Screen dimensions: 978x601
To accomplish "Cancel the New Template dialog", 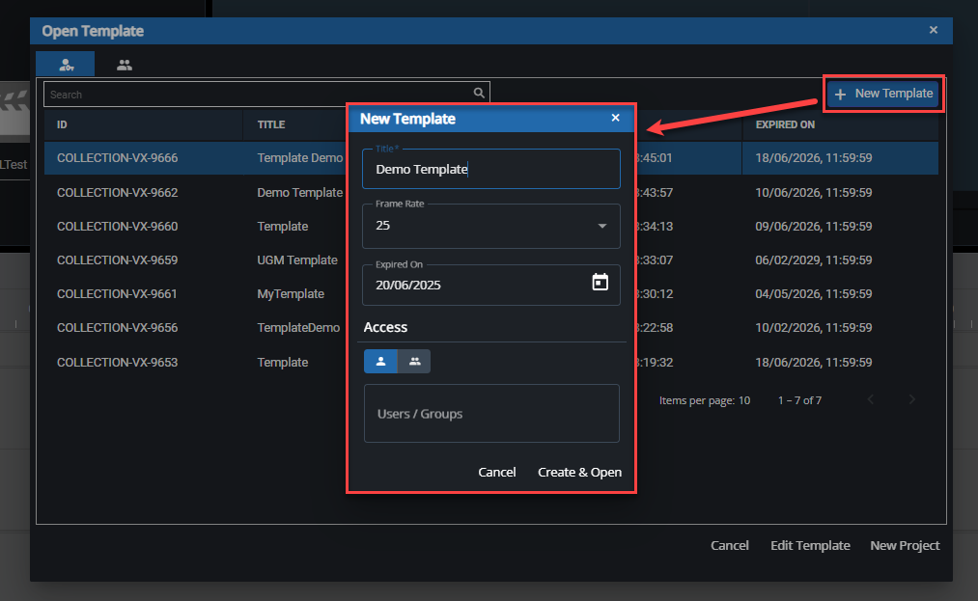I will click(x=497, y=472).
